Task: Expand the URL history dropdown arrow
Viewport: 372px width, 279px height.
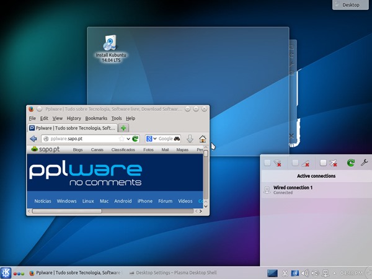Action: pyautogui.click(x=128, y=139)
